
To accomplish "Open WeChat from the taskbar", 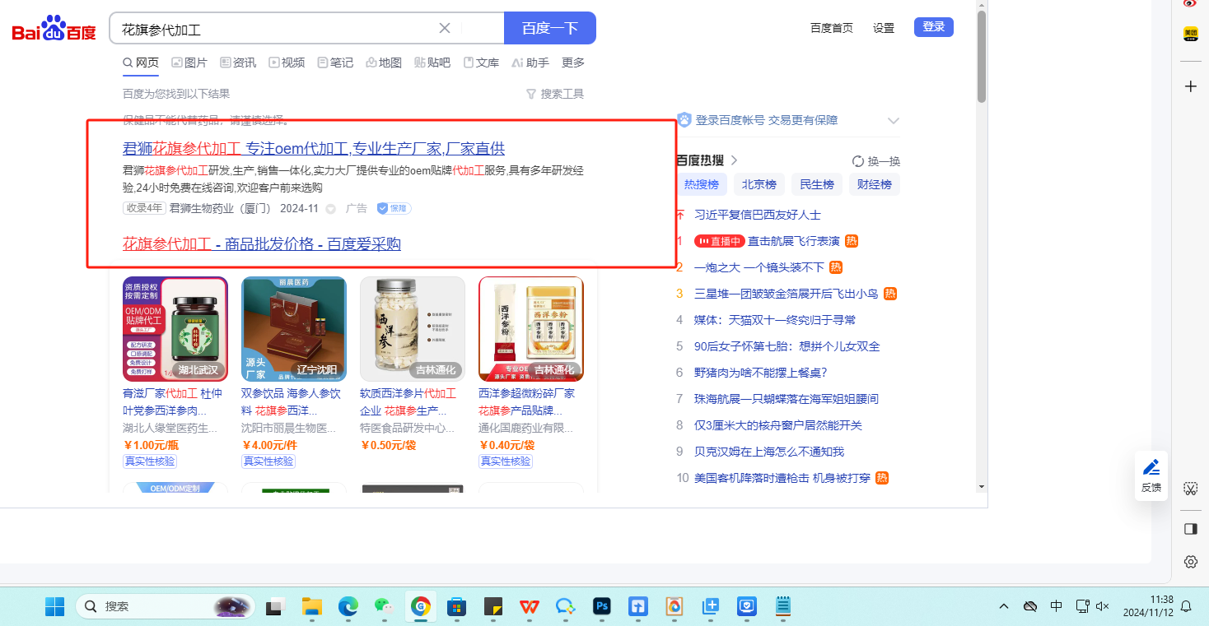I will click(x=384, y=606).
